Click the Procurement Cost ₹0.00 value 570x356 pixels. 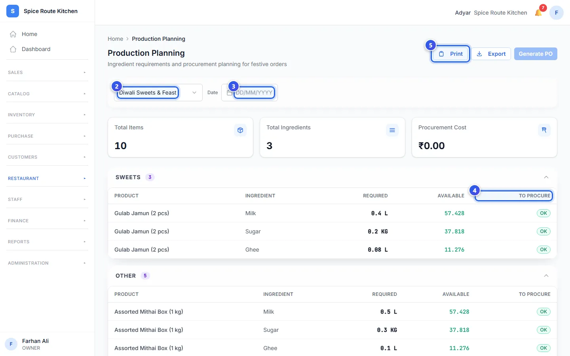[x=431, y=146]
